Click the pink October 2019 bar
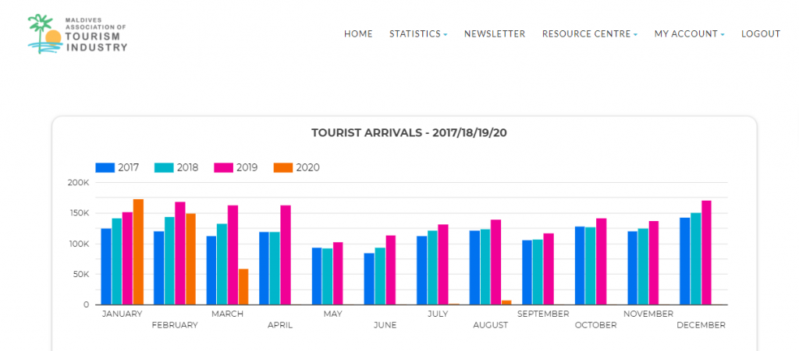This screenshot has height=351, width=799. 602,261
